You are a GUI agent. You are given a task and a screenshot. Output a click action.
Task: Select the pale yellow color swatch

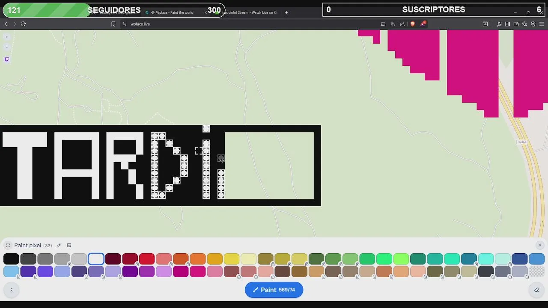point(248,259)
